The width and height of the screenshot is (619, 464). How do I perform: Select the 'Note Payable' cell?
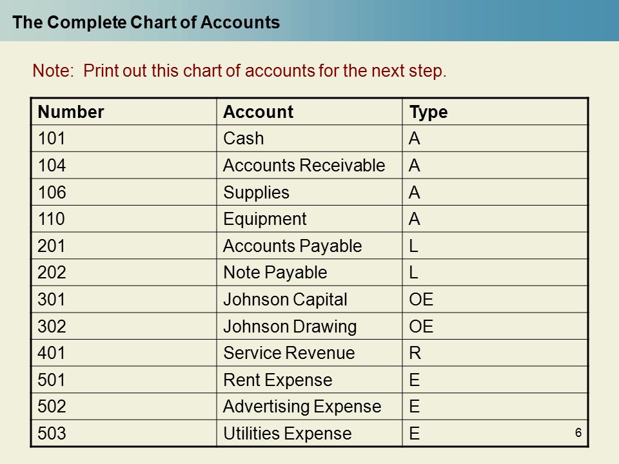[x=309, y=273]
